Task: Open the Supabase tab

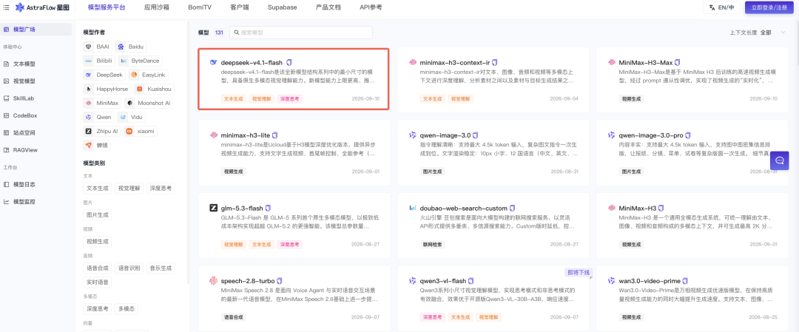Action: point(281,7)
